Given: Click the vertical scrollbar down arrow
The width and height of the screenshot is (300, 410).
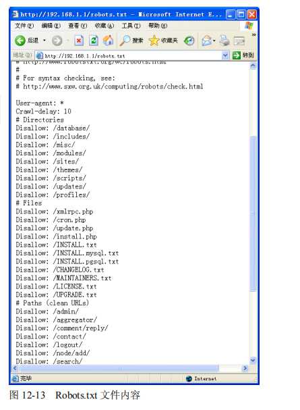Looking at the screenshot, I should point(253,360).
